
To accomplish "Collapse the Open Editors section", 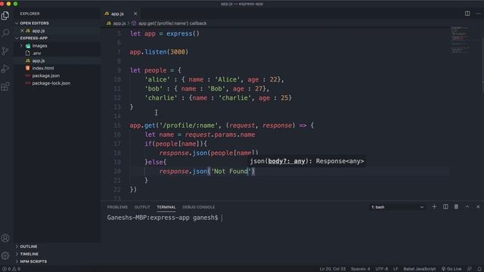I will point(34,23).
